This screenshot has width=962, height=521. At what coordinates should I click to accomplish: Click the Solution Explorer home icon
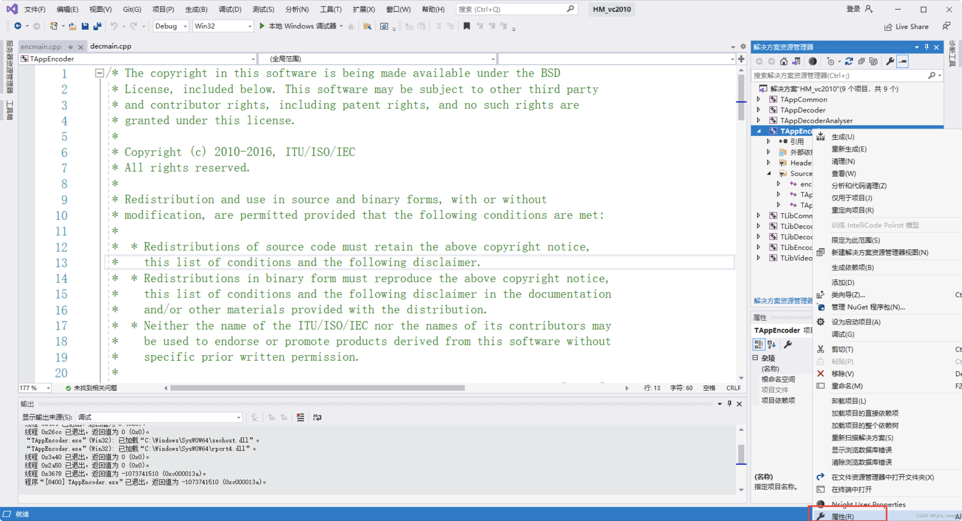[784, 61]
